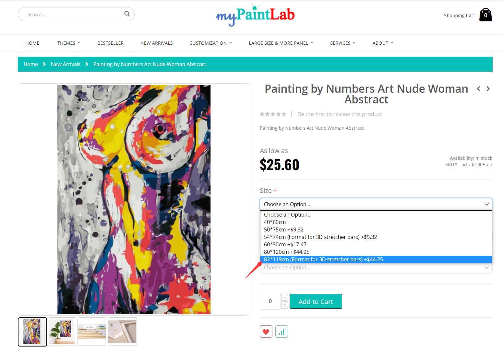Screen dimensions: 503x353
Task: Choose the 60*90cm size option
Action: (285, 244)
